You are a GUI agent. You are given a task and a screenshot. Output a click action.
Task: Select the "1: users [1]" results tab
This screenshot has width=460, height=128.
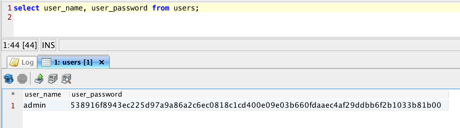pos(73,62)
